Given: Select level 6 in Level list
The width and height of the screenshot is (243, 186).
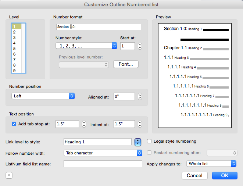Looking at the screenshot, I should pyautogui.click(x=17, y=54).
